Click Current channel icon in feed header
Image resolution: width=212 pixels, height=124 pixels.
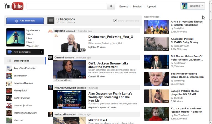50,58
